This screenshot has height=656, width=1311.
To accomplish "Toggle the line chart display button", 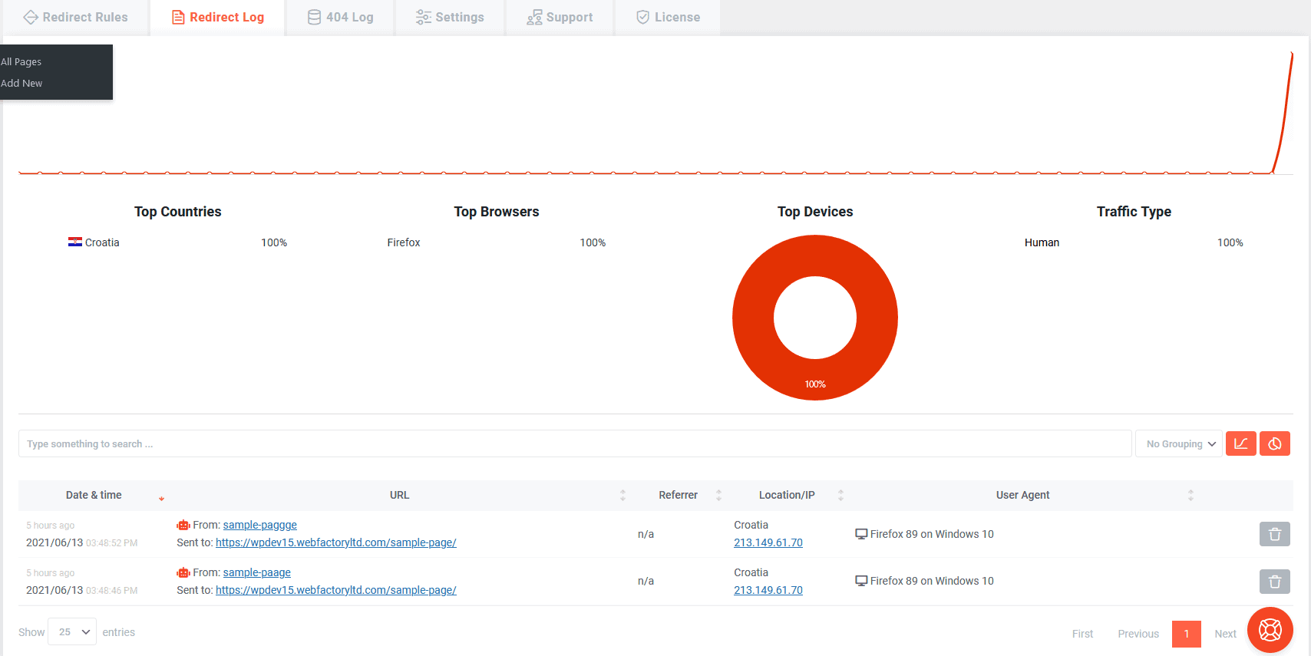I will coord(1240,443).
